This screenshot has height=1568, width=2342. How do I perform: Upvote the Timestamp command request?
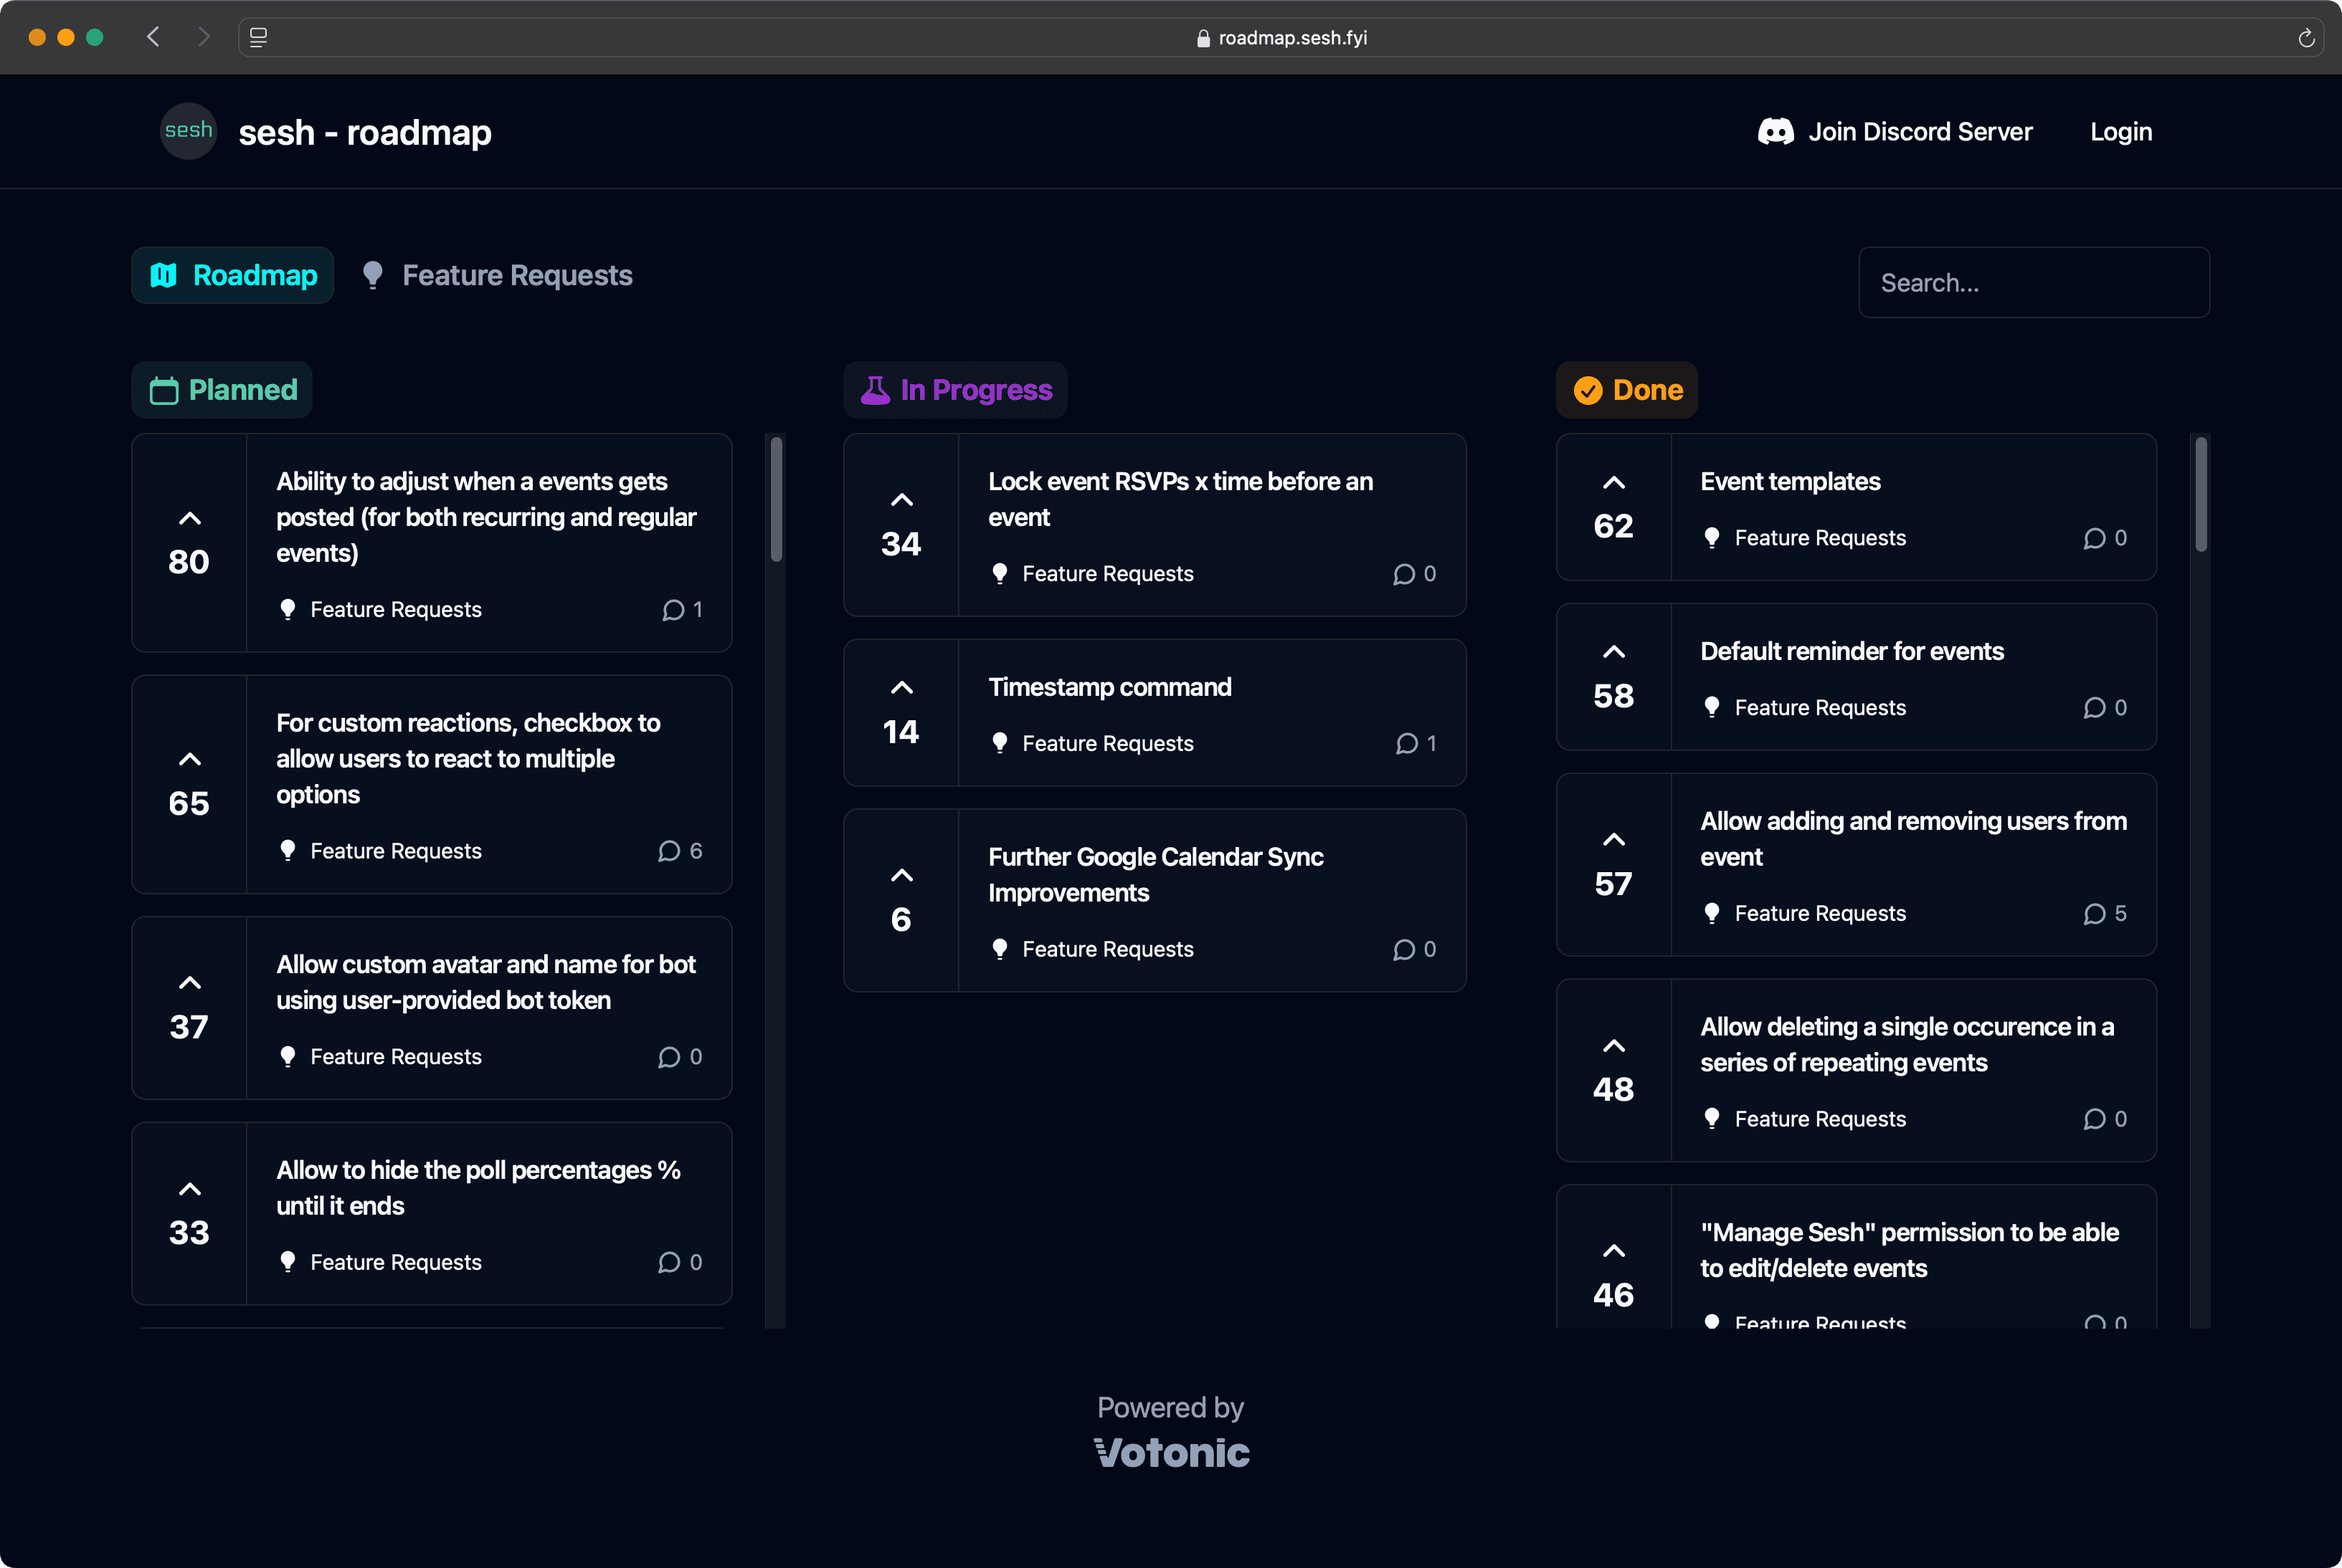(901, 687)
